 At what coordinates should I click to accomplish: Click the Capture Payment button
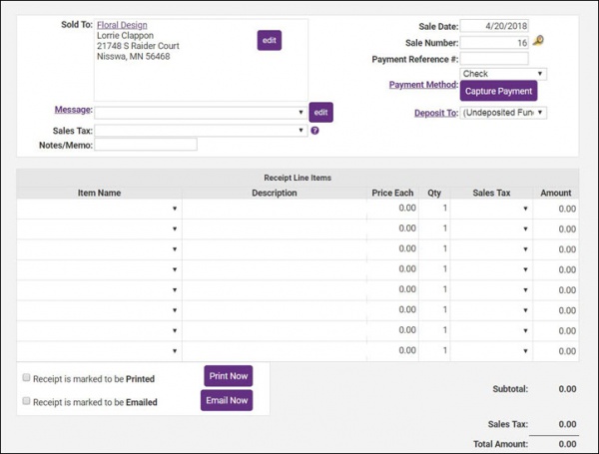pyautogui.click(x=500, y=91)
